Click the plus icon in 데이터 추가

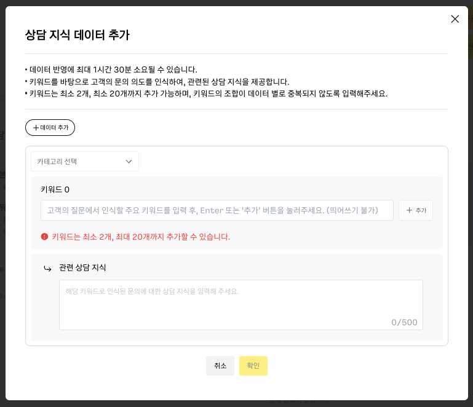pos(36,128)
